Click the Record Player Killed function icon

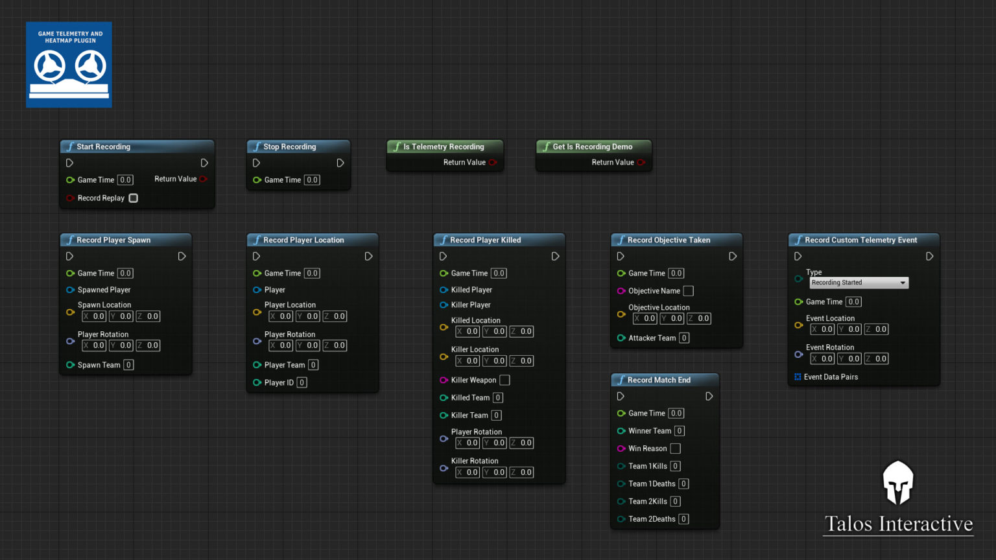pyautogui.click(x=444, y=240)
